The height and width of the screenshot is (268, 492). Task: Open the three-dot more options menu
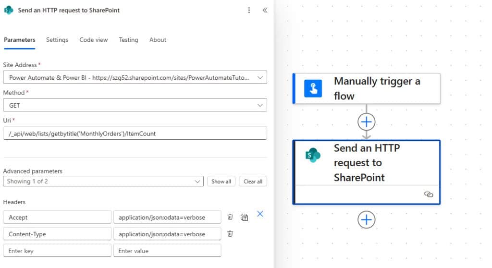click(x=249, y=10)
